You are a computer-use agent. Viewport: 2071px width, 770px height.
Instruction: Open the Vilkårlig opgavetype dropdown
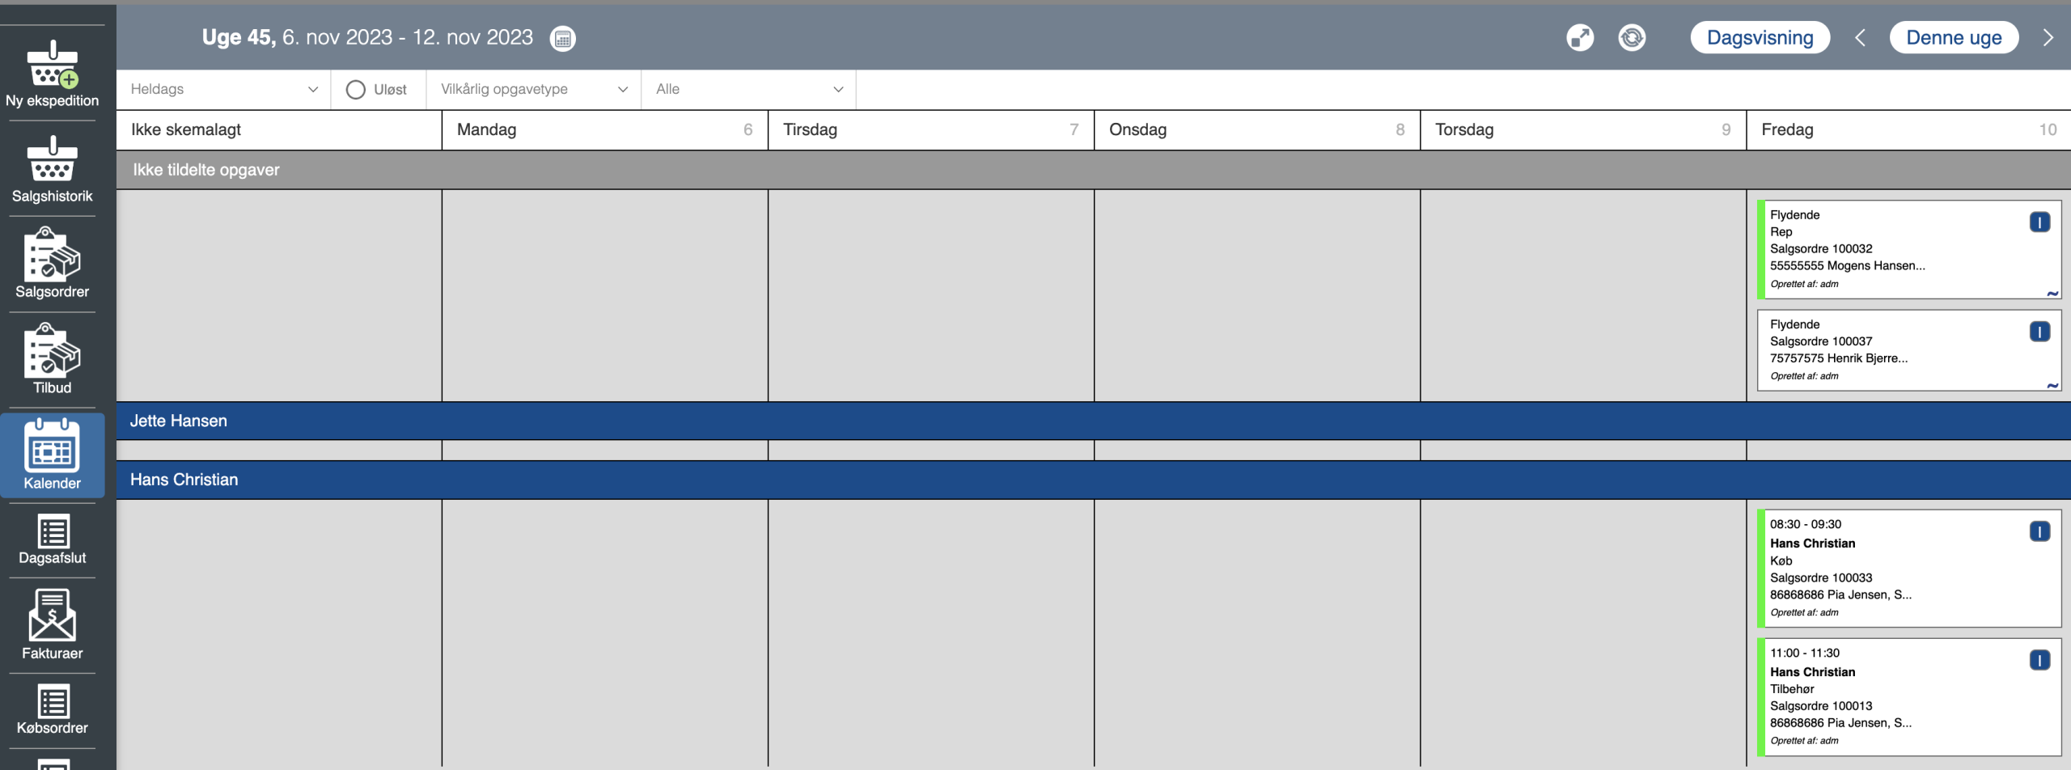(x=534, y=89)
